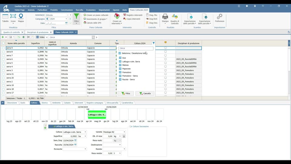Open Quadro di controllo chart icon
This screenshot has height=164, width=291.
point(175,16)
